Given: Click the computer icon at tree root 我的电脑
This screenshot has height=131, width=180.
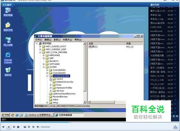Looking at the screenshot, I should point(40,43).
